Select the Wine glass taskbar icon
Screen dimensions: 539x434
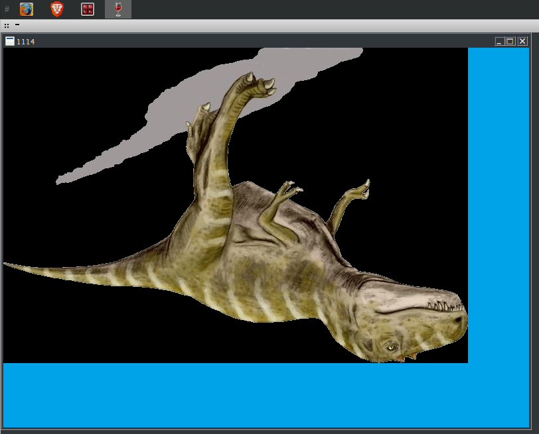[x=118, y=9]
